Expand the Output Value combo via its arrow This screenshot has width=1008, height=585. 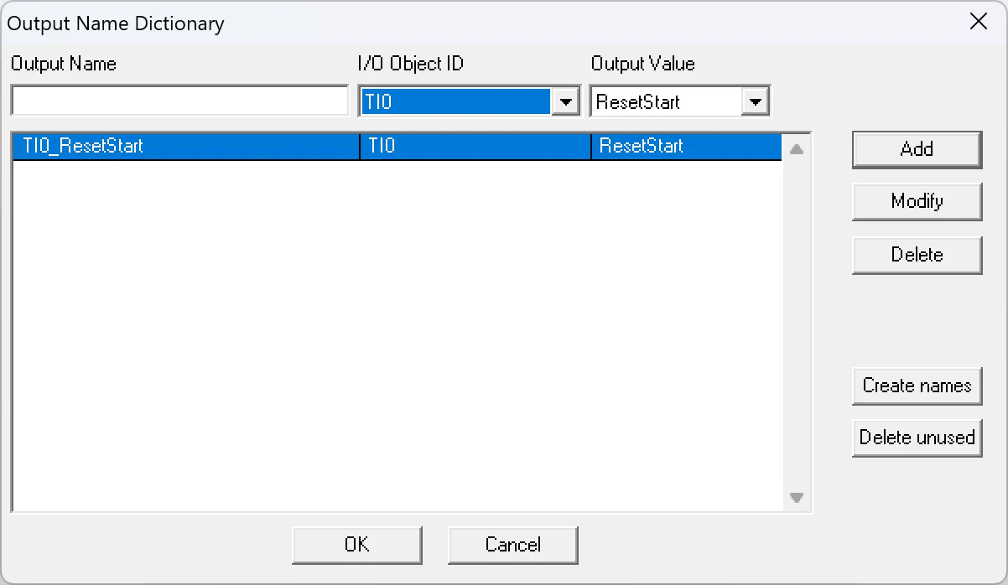[x=754, y=101]
